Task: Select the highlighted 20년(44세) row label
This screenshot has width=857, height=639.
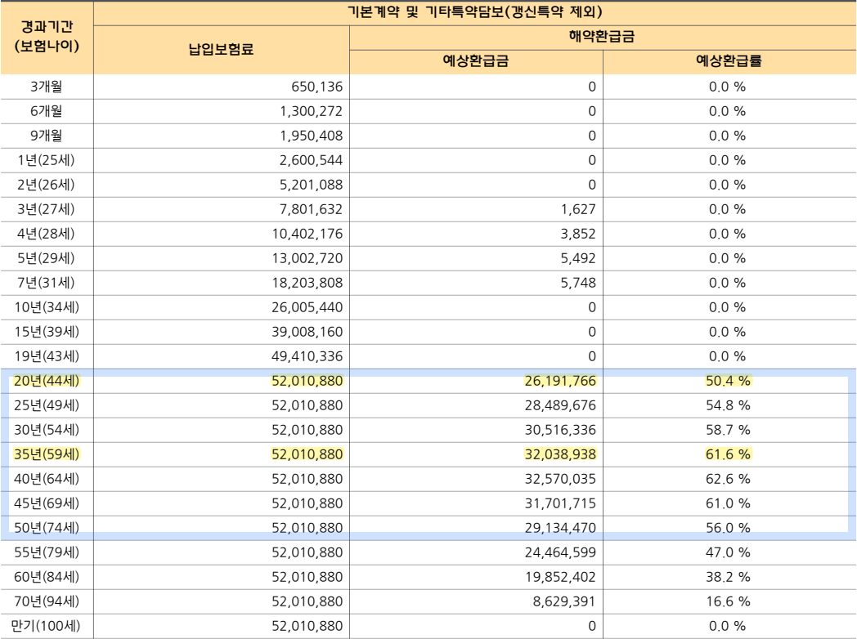Action: pyautogui.click(x=47, y=382)
